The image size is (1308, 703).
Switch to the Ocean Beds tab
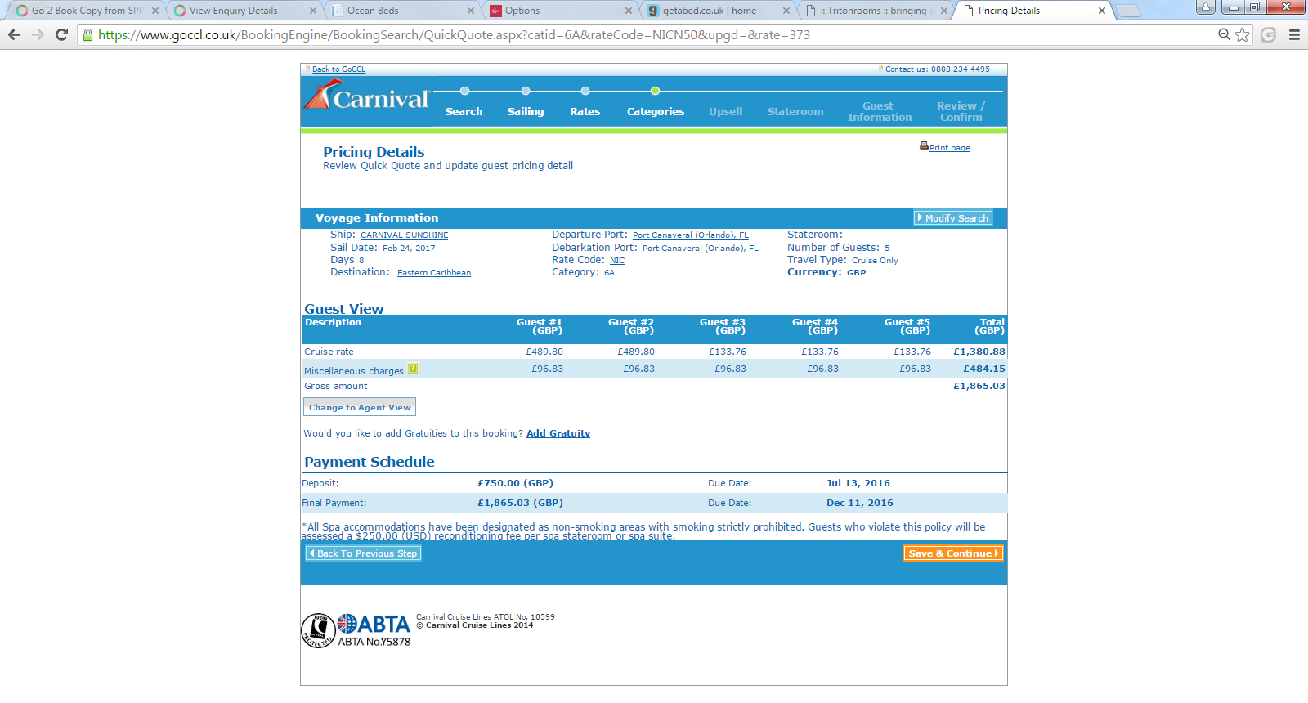click(402, 11)
